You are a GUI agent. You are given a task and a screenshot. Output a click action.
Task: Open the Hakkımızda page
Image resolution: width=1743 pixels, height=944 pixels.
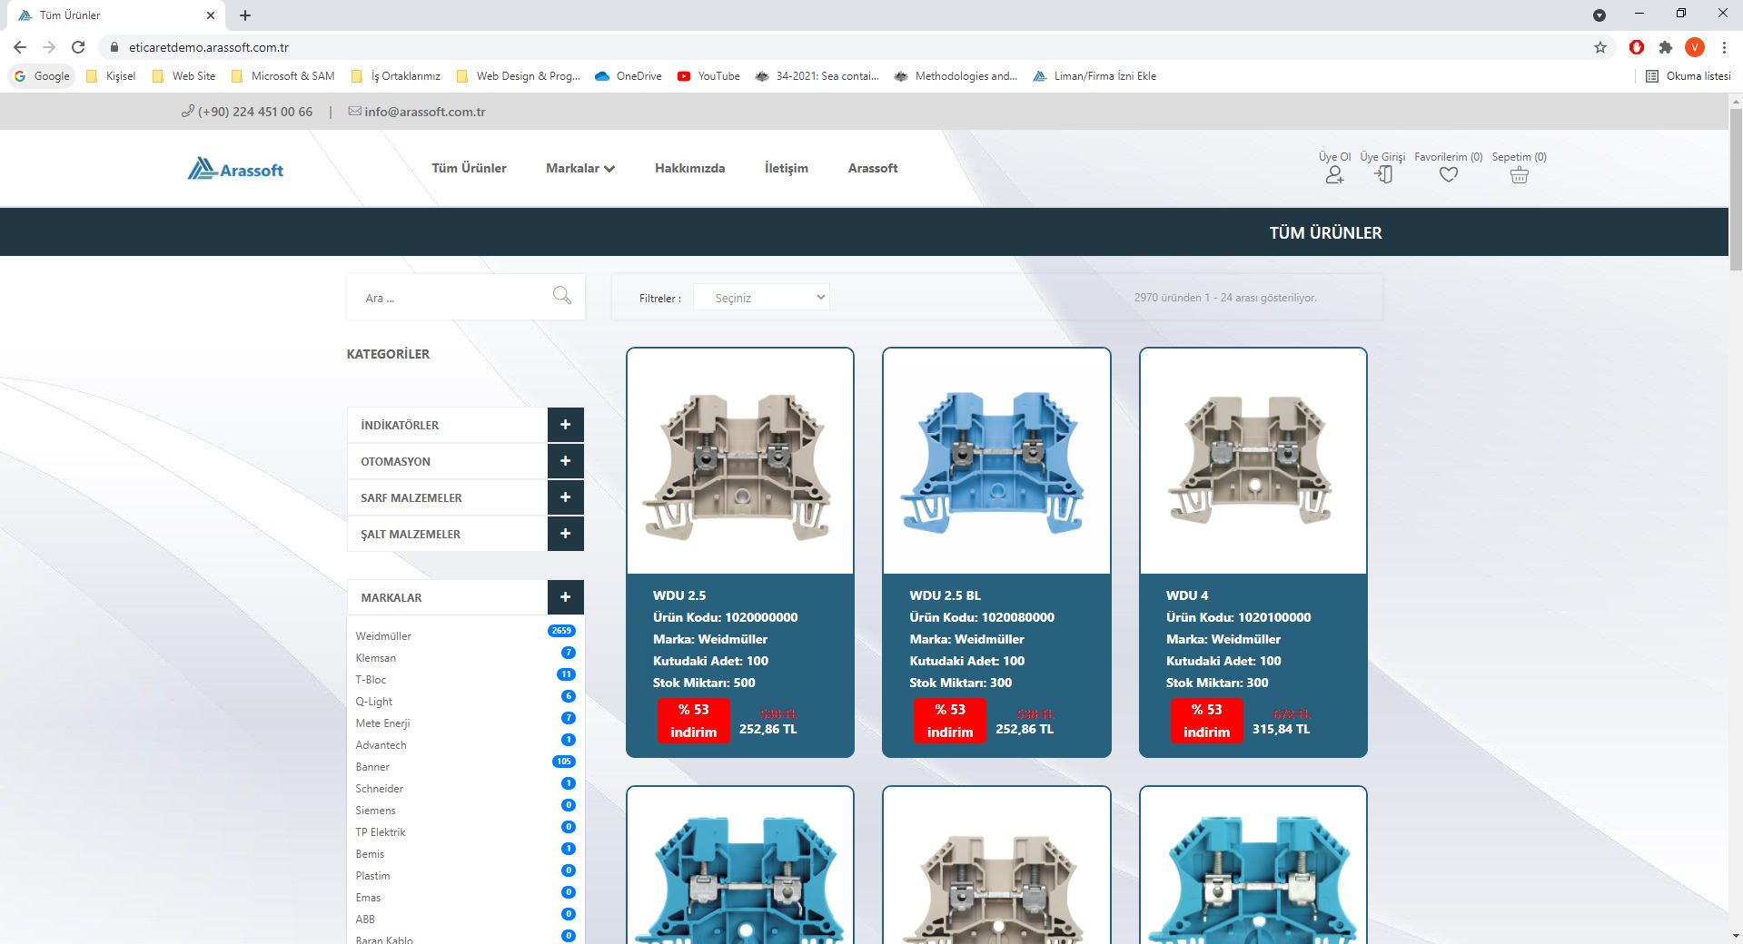(689, 168)
